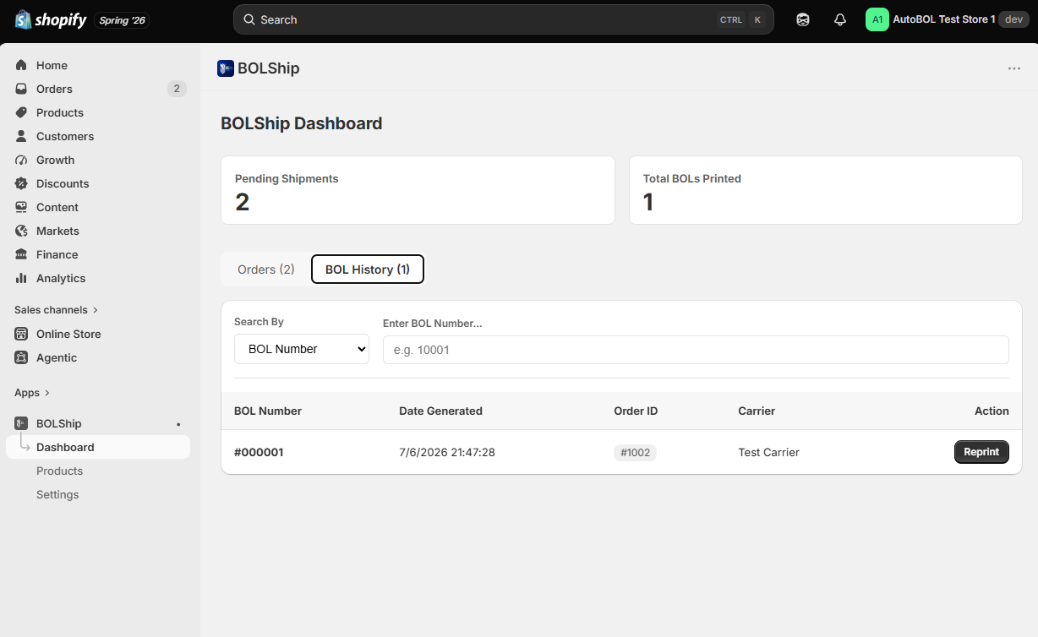Click the BOL Number column header
The image size is (1038, 637).
tap(268, 411)
